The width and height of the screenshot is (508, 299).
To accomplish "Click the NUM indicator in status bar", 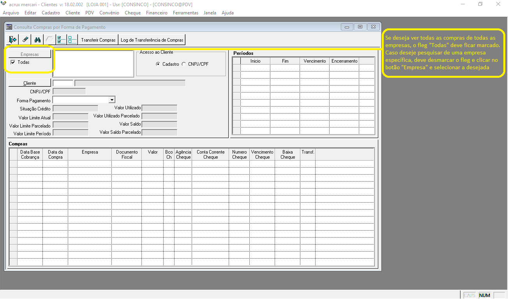I will click(x=485, y=296).
